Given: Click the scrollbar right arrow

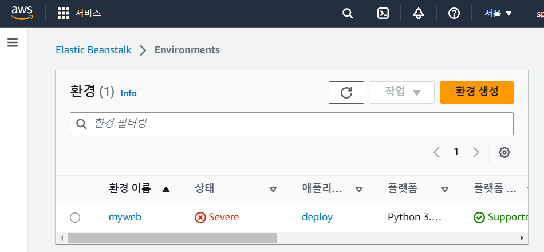Looking at the screenshot, I should 522,238.
